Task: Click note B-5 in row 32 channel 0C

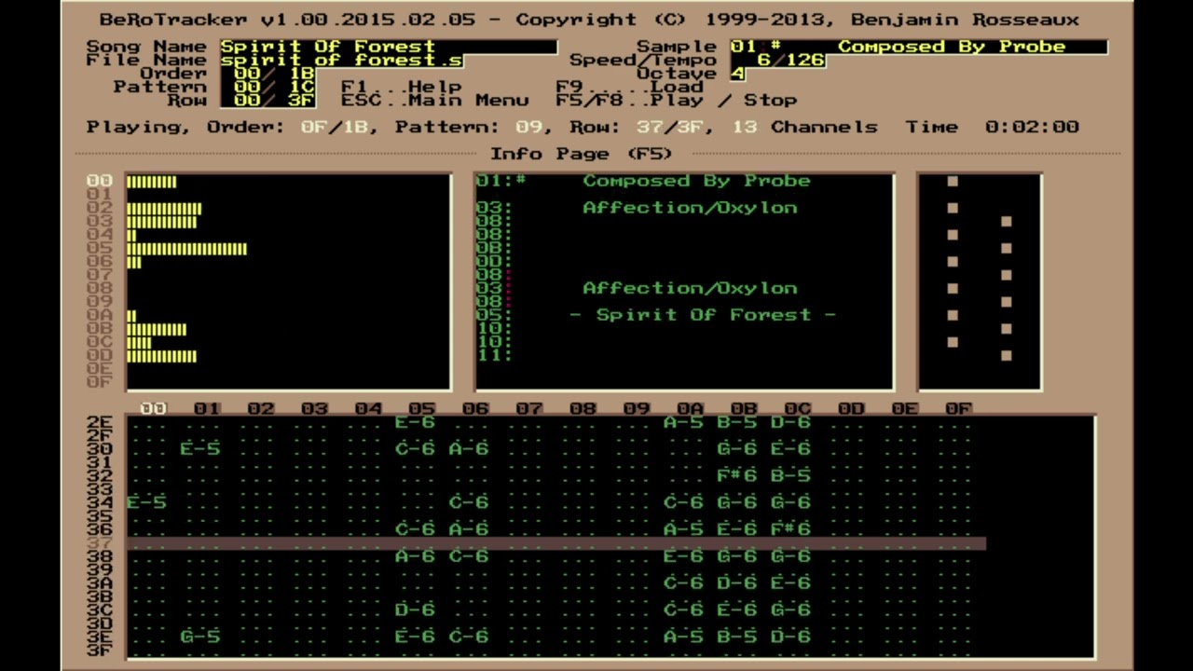Action: coord(790,475)
